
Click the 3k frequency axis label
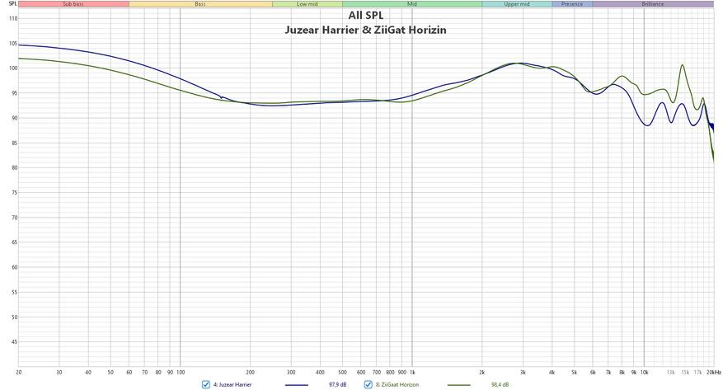click(523, 372)
